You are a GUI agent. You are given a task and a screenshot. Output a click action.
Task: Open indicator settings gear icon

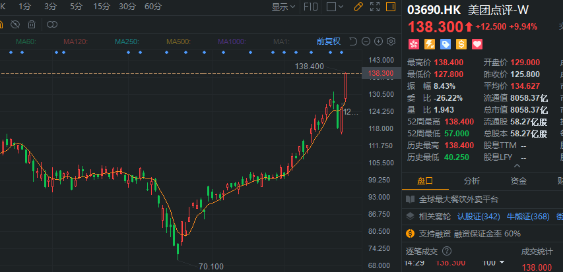(391, 41)
